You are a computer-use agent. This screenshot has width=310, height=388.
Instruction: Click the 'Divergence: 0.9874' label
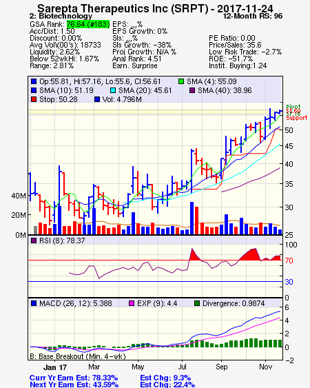[234, 303]
